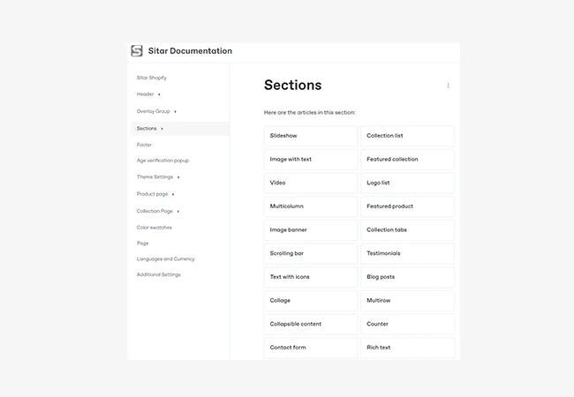Open the three-dot options menu
This screenshot has height=397, width=574.
click(x=448, y=86)
